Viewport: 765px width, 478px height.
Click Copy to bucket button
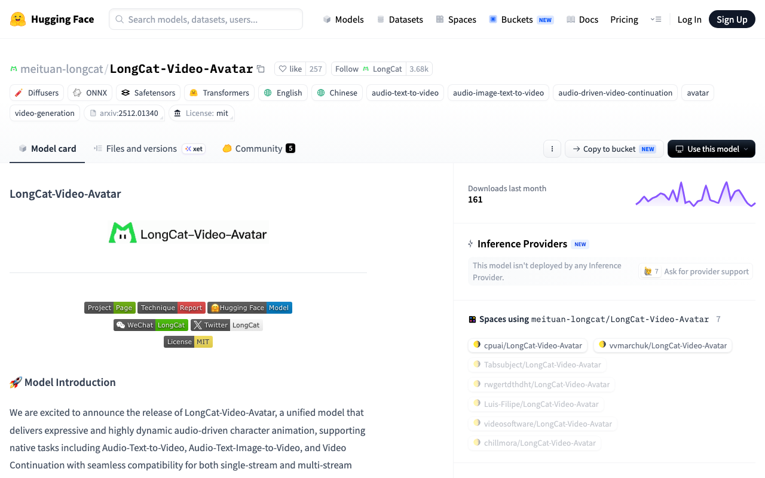tap(614, 149)
